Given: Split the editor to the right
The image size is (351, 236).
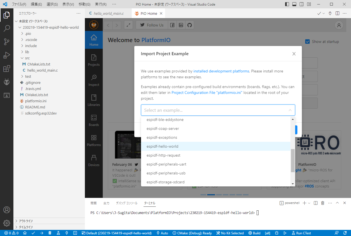Looking at the screenshot, I should (337, 13).
